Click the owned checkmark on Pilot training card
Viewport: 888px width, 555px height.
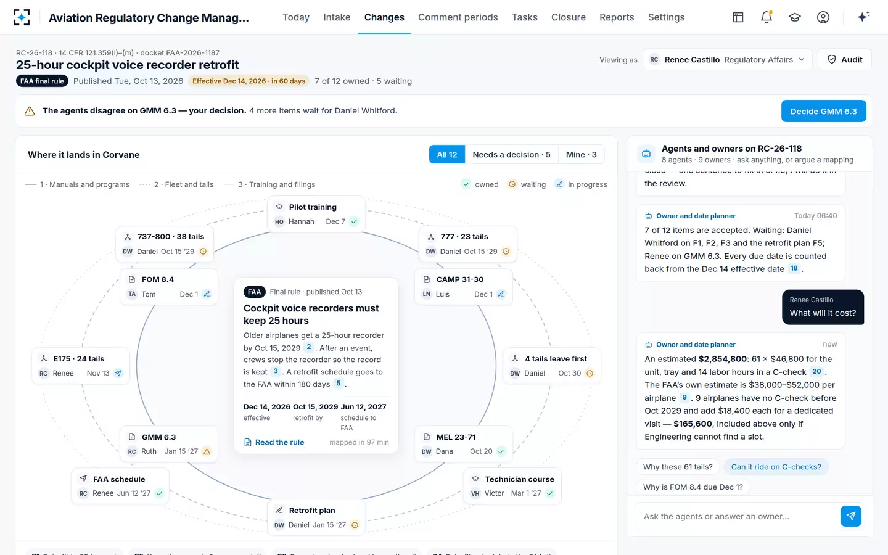click(354, 221)
